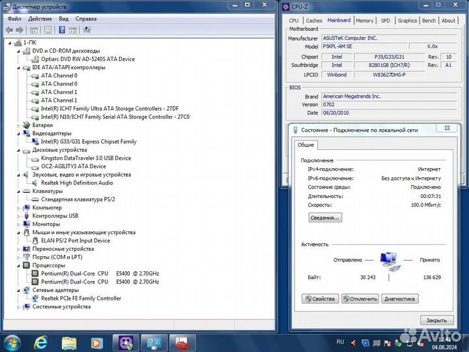Open Windows Media Player from the taskbar
Screen dimensions: 469x352
coord(96,343)
